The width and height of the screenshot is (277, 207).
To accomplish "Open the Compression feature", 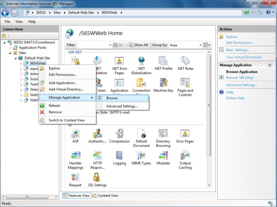I will (119, 136).
